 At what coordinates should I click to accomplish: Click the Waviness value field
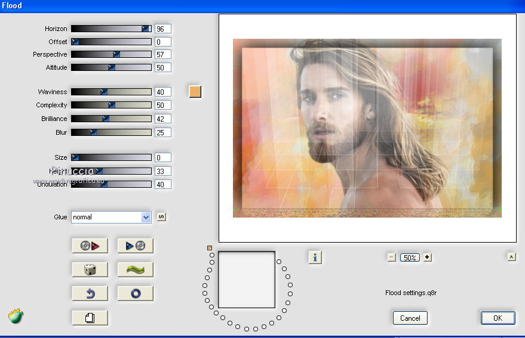tap(162, 92)
